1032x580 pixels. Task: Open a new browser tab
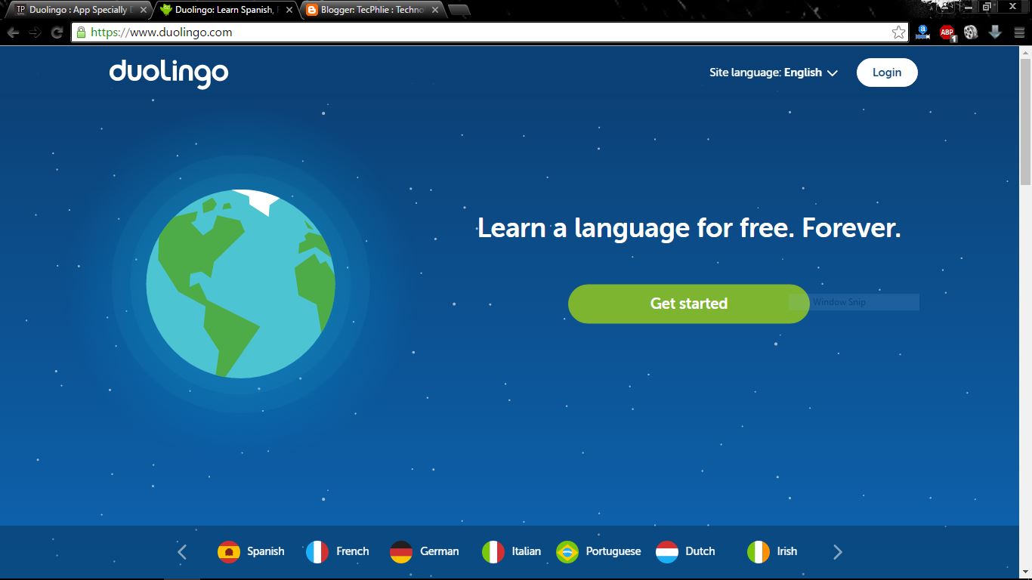coord(459,11)
